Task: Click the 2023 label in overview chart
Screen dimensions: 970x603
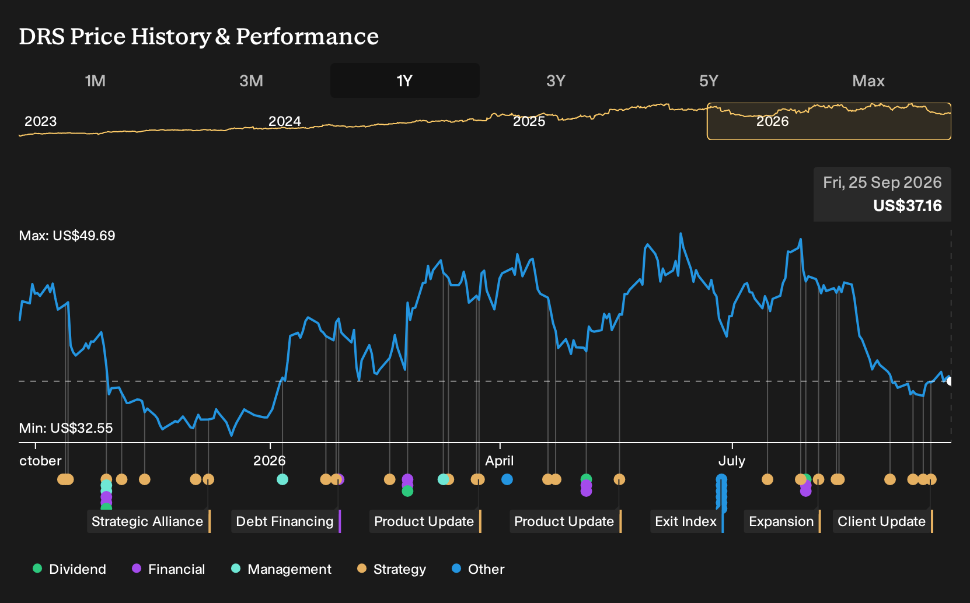Action: tap(40, 121)
